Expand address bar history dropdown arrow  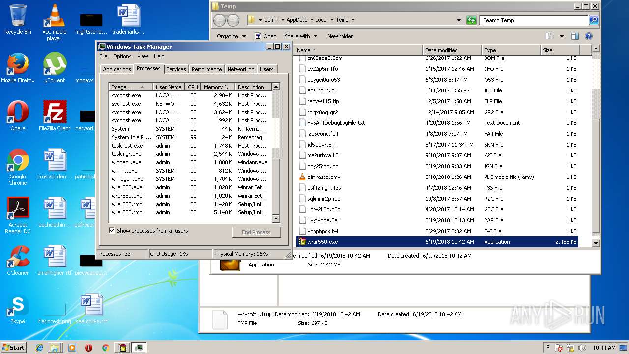[459, 20]
